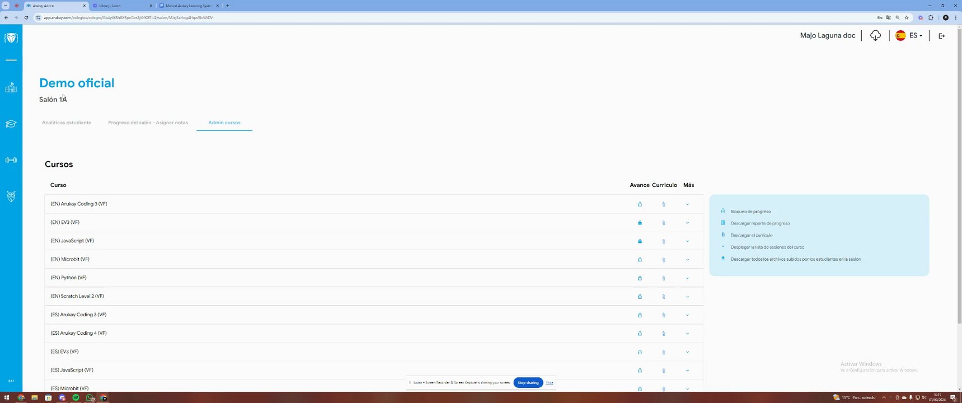Click the (EN) Python (VF) course name
The image size is (962, 403).
point(69,278)
